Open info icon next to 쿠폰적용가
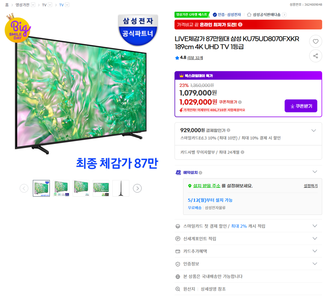327x300 pixels. 240,102
